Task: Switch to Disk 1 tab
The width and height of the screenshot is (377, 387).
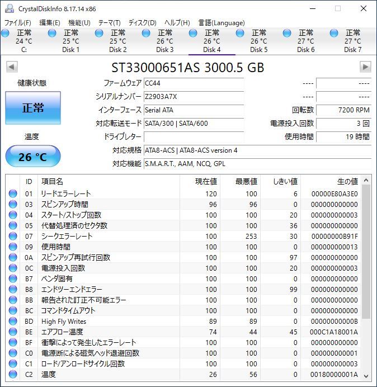Action: 70,41
